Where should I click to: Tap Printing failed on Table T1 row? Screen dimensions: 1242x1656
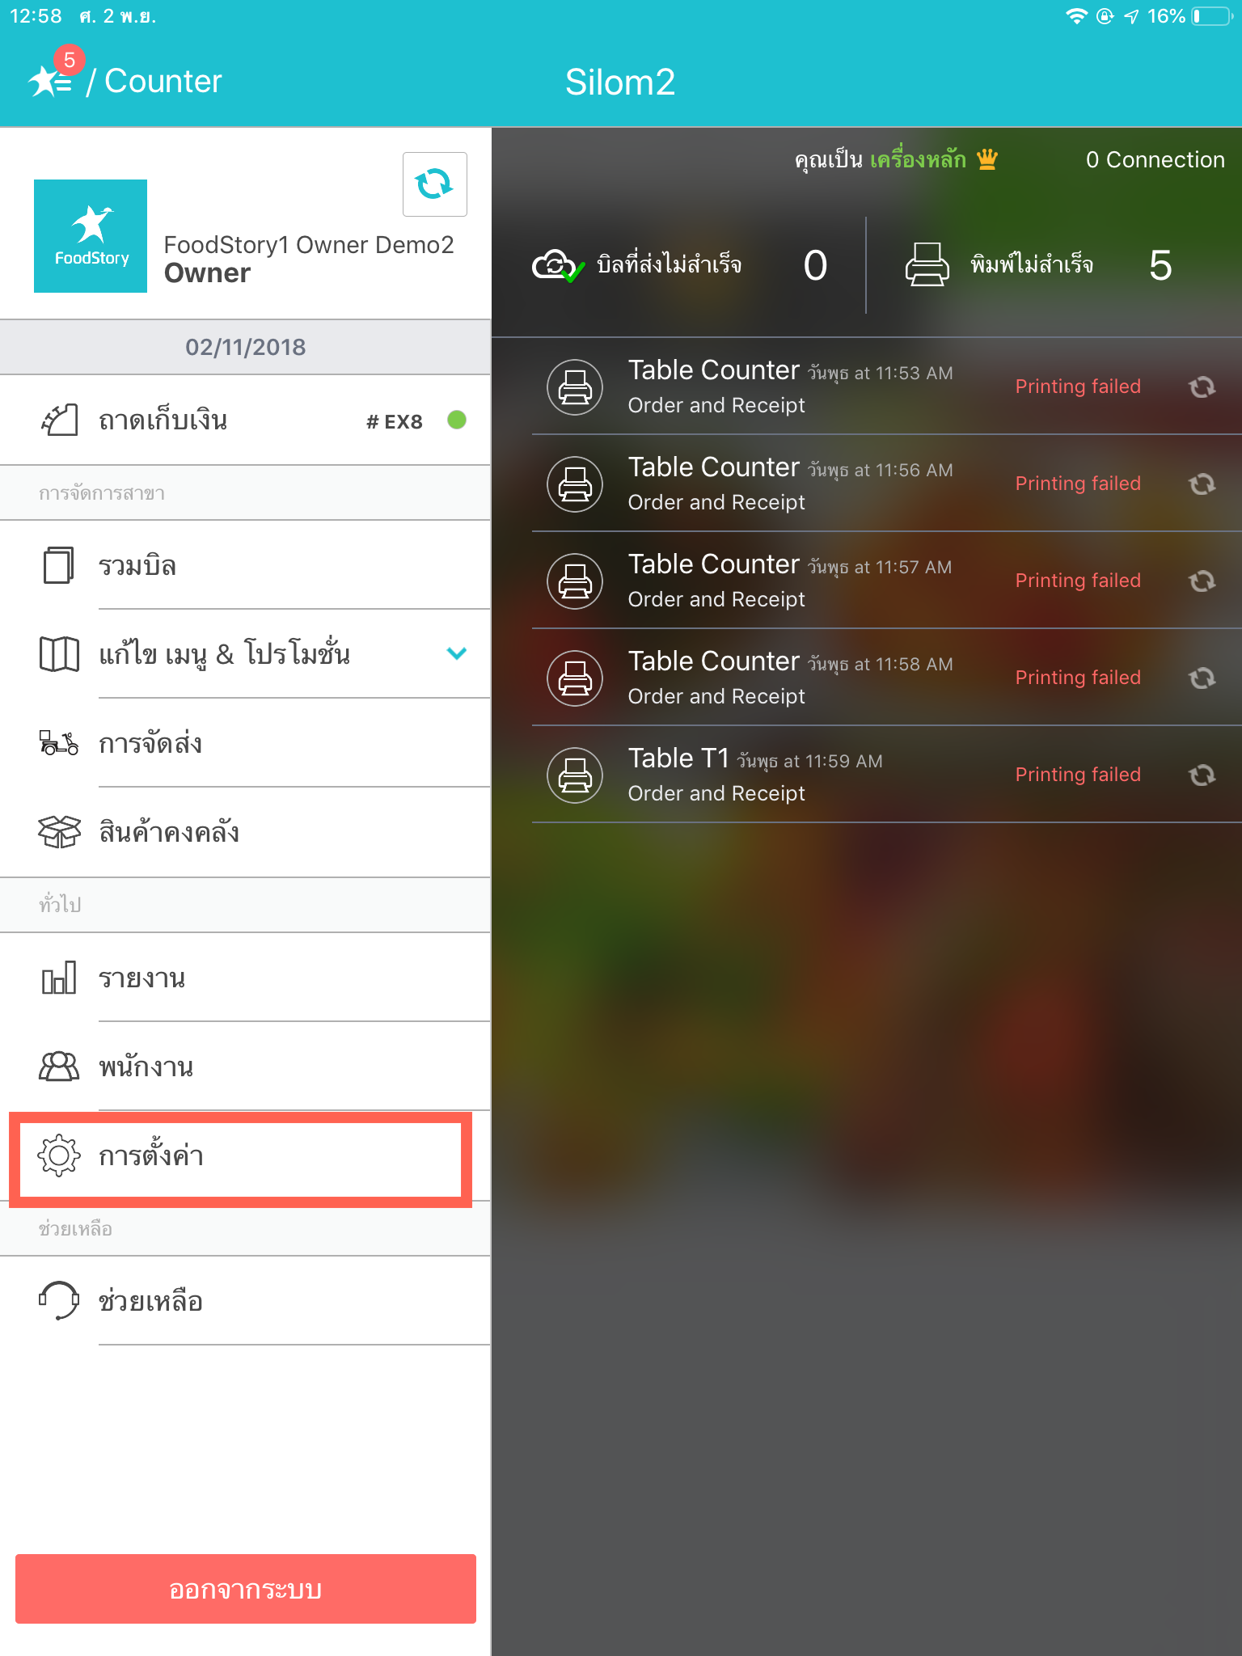[1078, 775]
